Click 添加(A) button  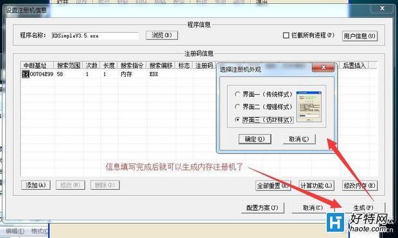click(35, 185)
